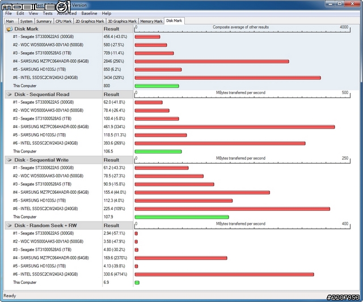Switch to the Summary tab
Viewport: 363px width, 302px height.
click(44, 22)
